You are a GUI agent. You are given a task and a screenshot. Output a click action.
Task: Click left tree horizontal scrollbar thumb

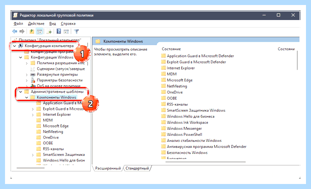[x=31, y=168]
